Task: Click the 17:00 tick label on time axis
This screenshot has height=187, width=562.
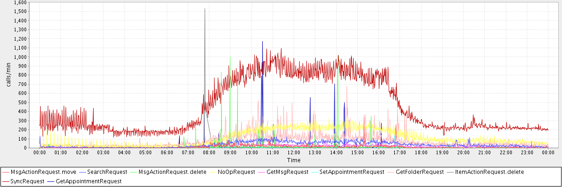Action: 399,152
